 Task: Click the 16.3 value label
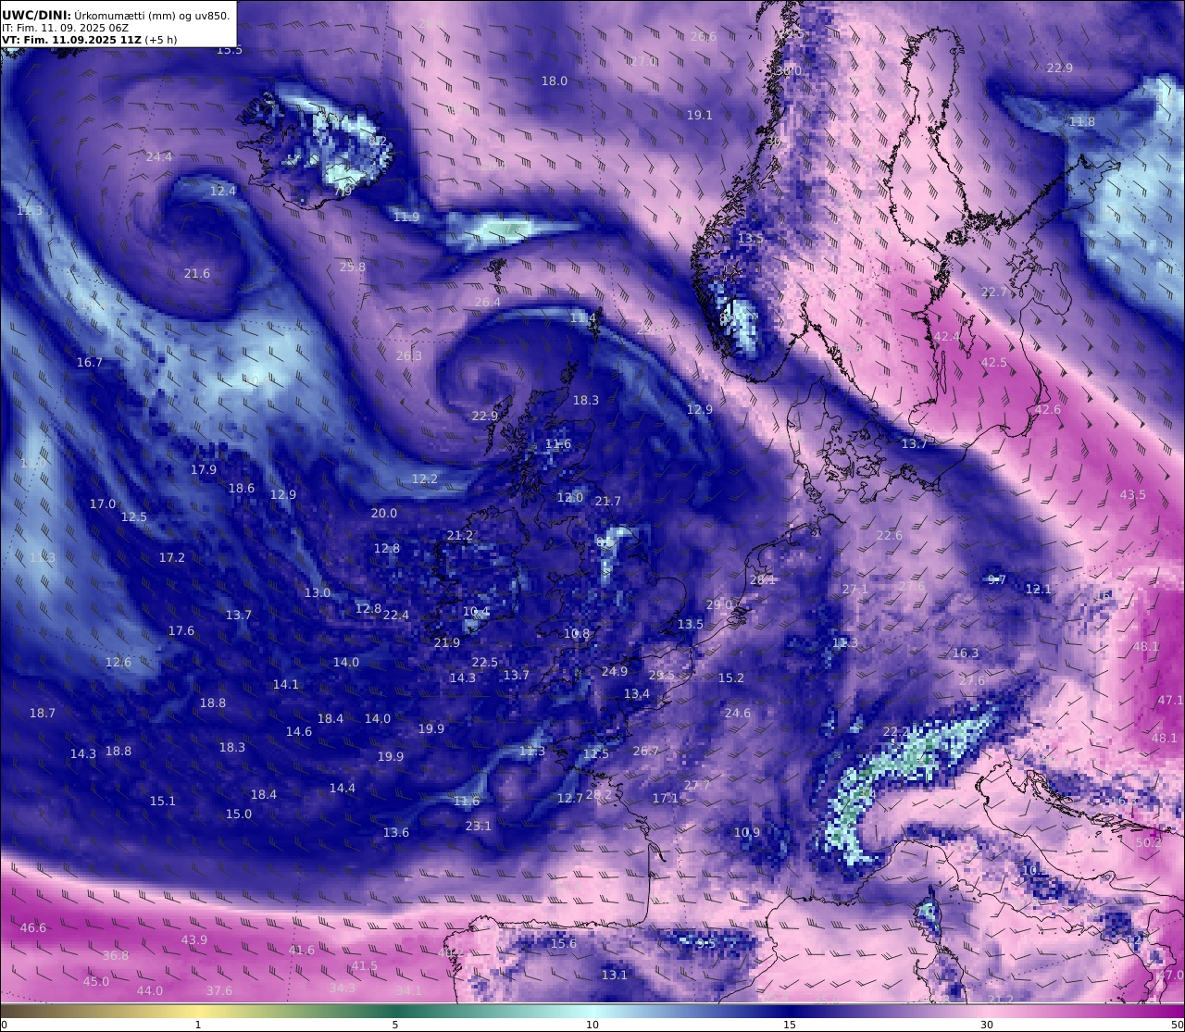pos(966,653)
